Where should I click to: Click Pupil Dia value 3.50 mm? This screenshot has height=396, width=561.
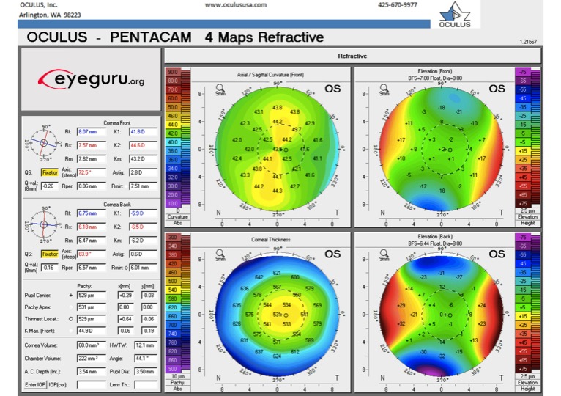(x=146, y=371)
